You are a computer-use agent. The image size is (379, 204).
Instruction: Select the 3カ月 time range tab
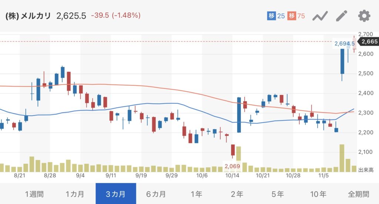click(115, 194)
